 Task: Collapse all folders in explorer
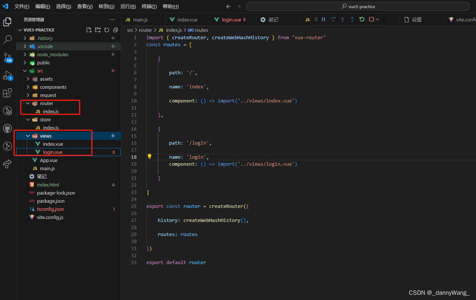(x=116, y=30)
